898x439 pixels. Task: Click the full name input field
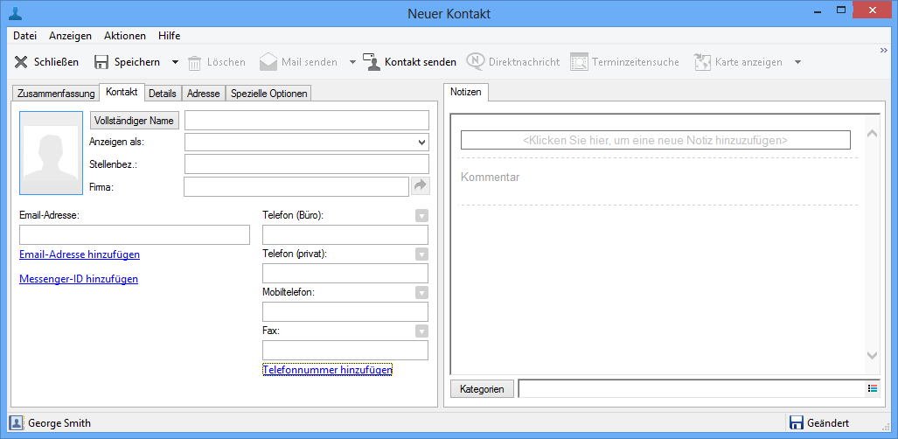click(x=306, y=121)
